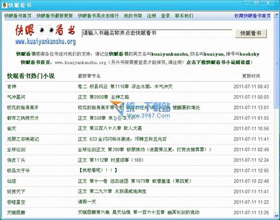
Task: Open the novel 官神
Action: coord(12,87)
